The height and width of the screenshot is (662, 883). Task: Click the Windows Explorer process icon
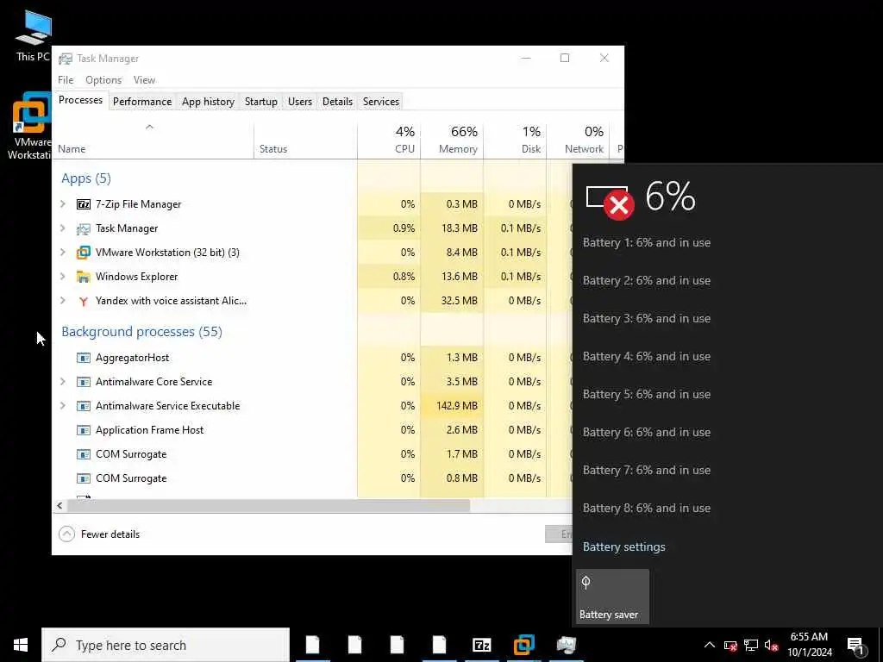(x=84, y=277)
